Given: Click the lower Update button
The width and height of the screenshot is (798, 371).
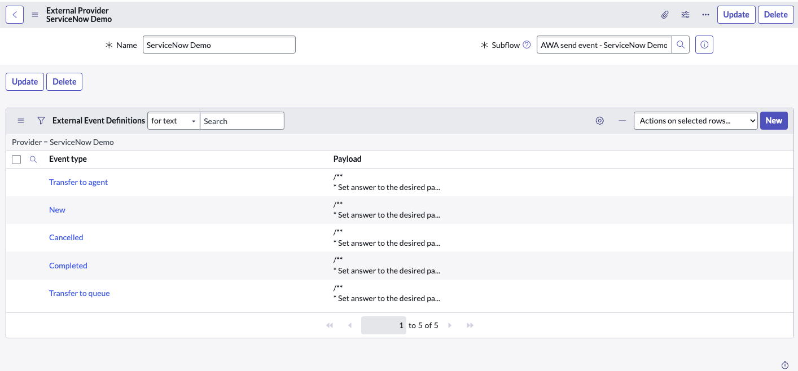Looking at the screenshot, I should pyautogui.click(x=25, y=82).
